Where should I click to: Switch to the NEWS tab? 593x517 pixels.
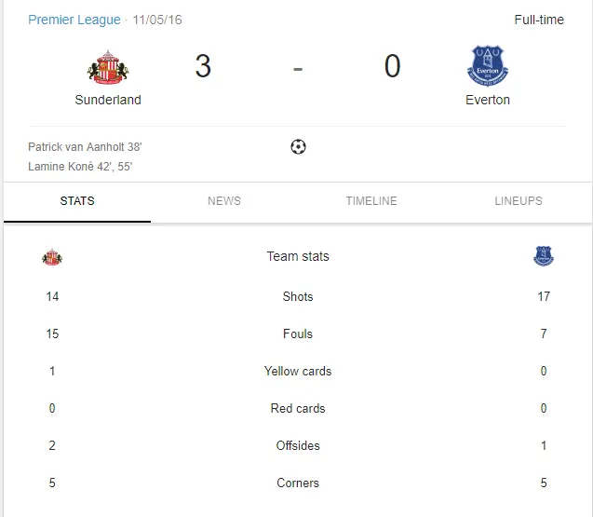pyautogui.click(x=224, y=201)
